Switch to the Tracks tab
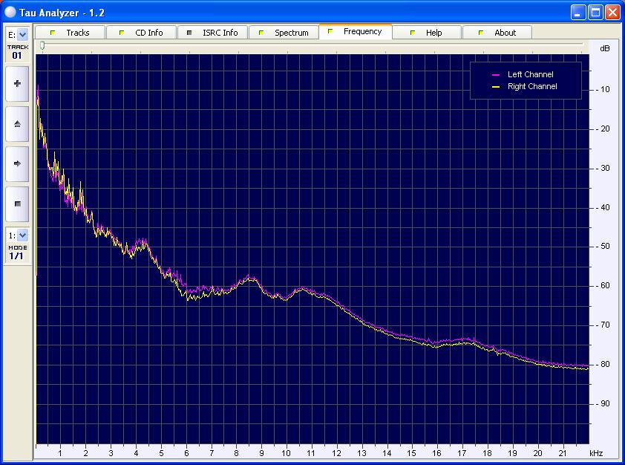 pos(71,33)
